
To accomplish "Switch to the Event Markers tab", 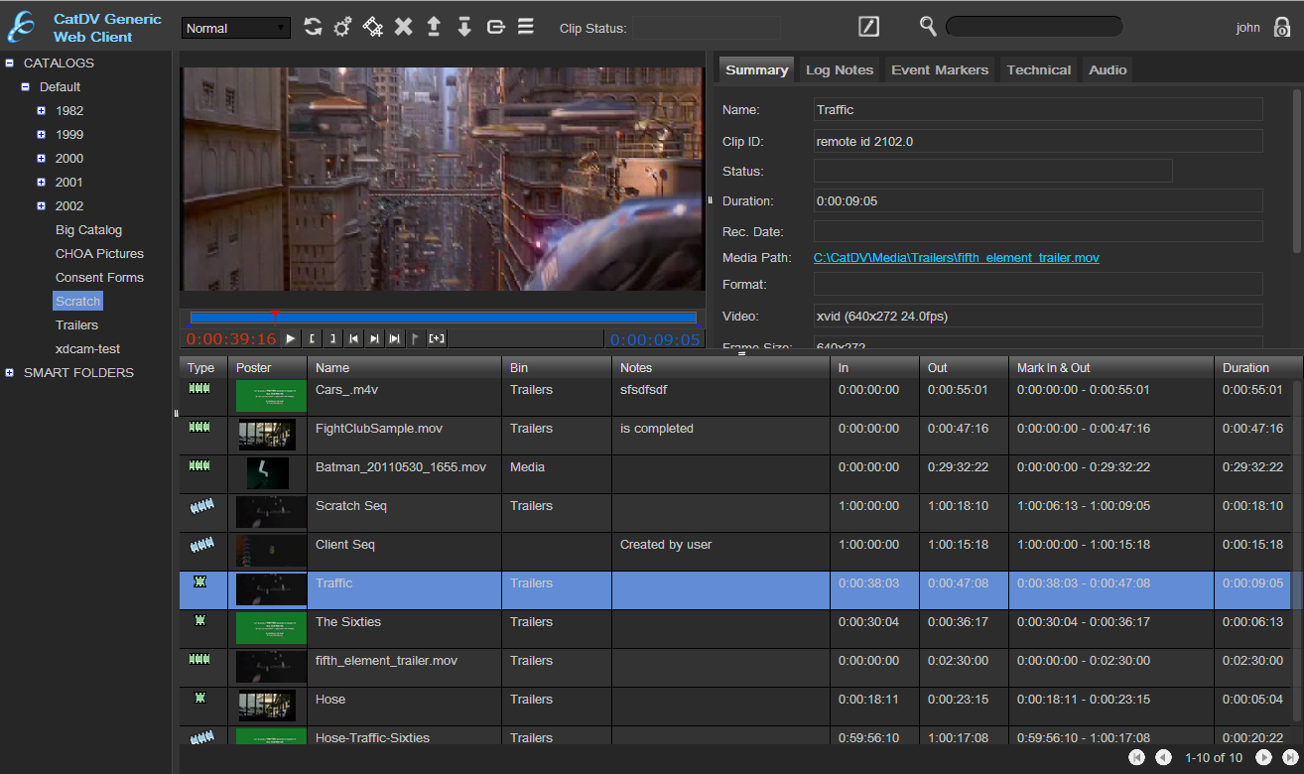I will [940, 69].
